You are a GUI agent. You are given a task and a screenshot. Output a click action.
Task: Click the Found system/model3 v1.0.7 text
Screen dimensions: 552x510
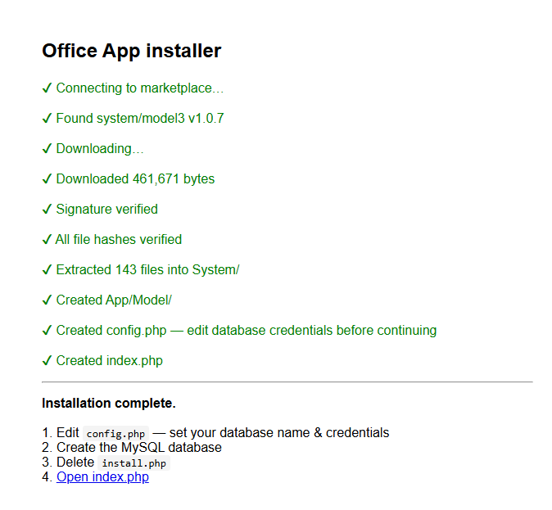[139, 119]
